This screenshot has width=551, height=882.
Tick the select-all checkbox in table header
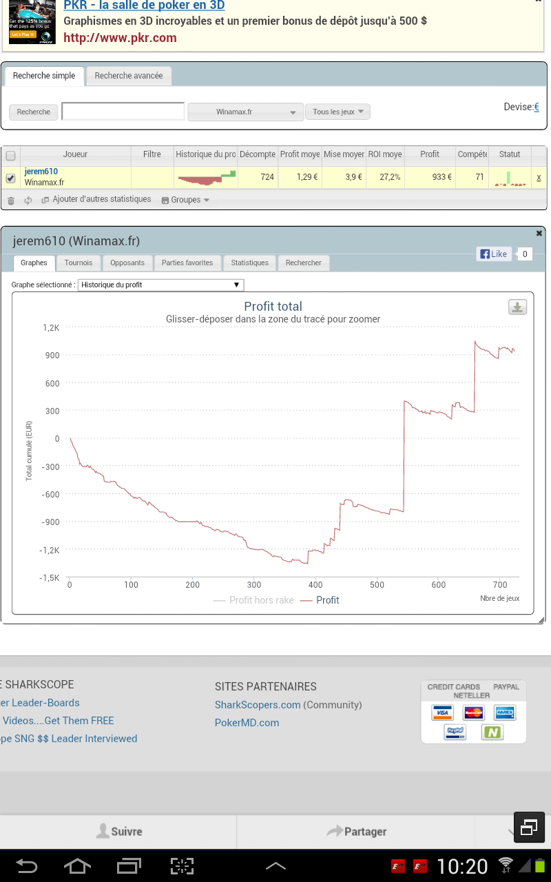tap(10, 156)
